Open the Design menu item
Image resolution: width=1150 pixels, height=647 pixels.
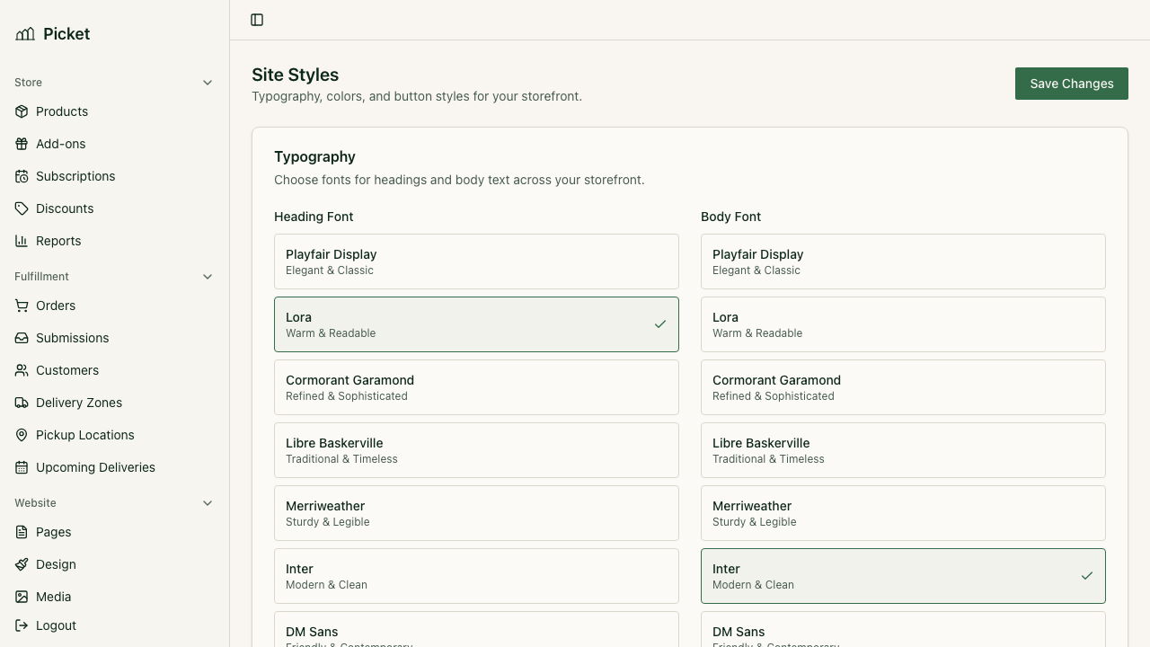(115, 564)
